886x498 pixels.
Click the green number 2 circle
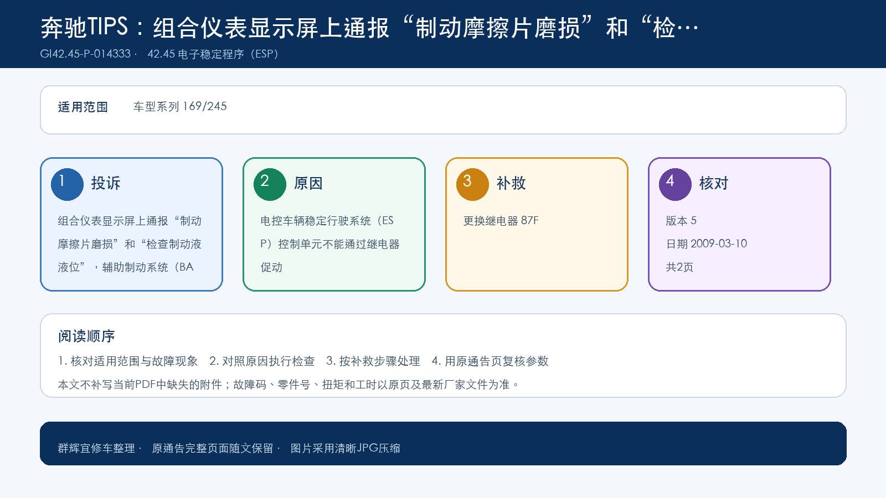point(270,184)
